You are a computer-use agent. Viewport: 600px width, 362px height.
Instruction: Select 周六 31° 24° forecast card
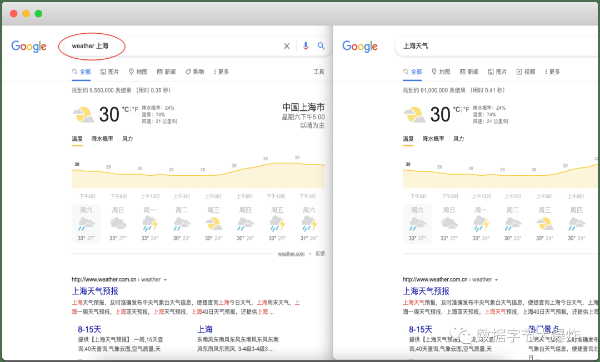[309, 224]
